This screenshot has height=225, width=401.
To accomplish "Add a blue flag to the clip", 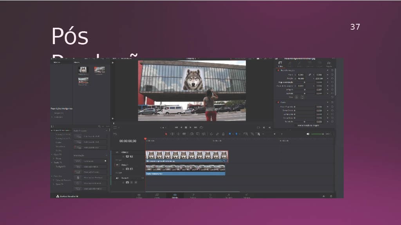I will pyautogui.click(x=230, y=134).
